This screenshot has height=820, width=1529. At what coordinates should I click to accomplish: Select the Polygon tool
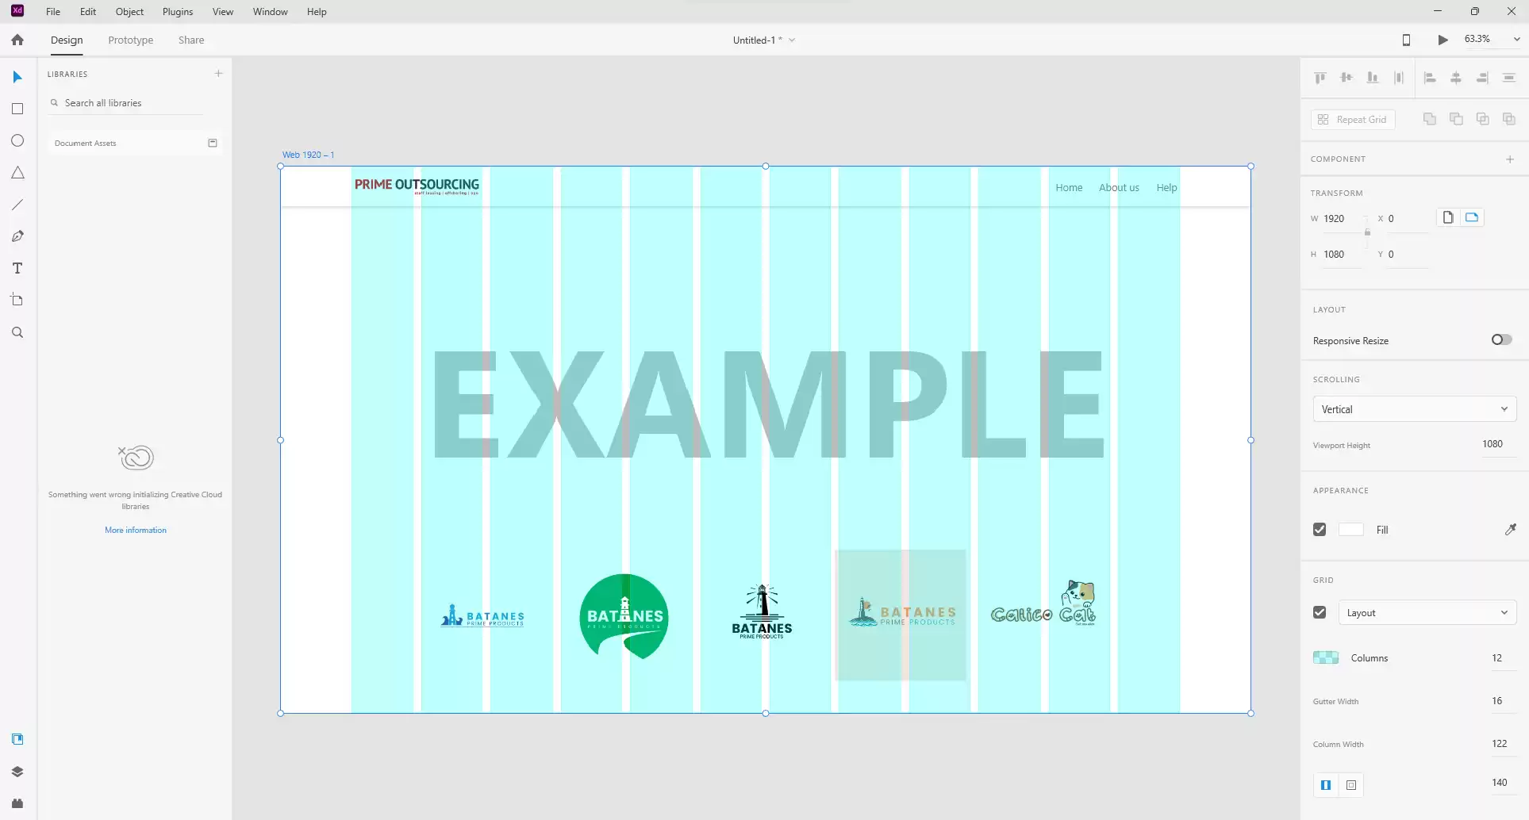(x=17, y=173)
